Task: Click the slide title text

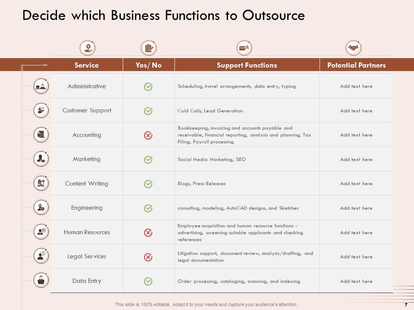Action: (163, 15)
